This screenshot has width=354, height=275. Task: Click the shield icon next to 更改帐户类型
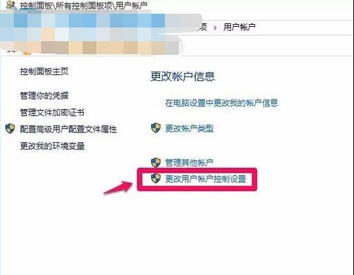tap(156, 128)
